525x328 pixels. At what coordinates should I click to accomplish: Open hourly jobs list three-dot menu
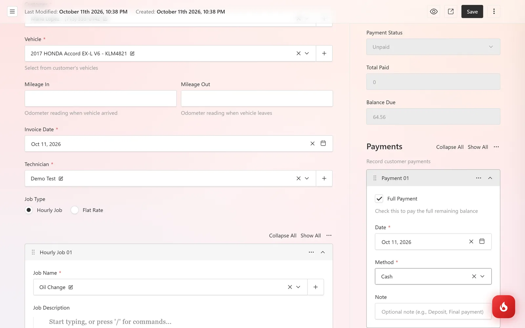point(329,236)
